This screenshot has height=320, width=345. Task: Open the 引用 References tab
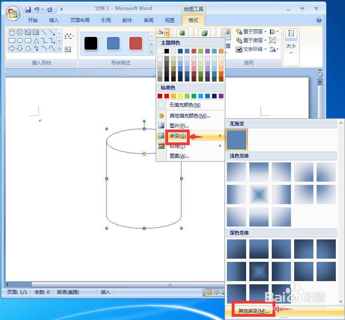click(106, 20)
